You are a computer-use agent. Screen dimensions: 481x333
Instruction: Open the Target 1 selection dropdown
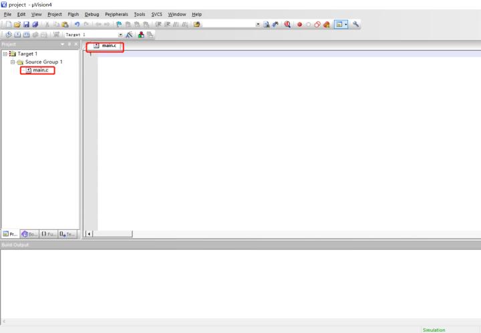coord(120,34)
